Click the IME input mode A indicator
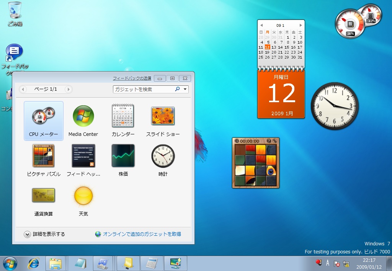 328,263
